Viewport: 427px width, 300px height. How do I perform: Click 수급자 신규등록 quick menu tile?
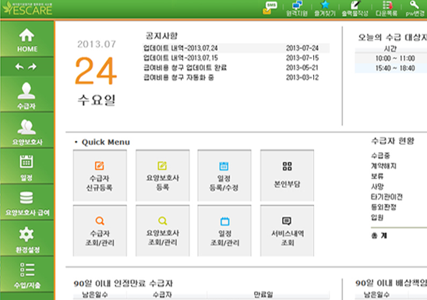point(100,175)
